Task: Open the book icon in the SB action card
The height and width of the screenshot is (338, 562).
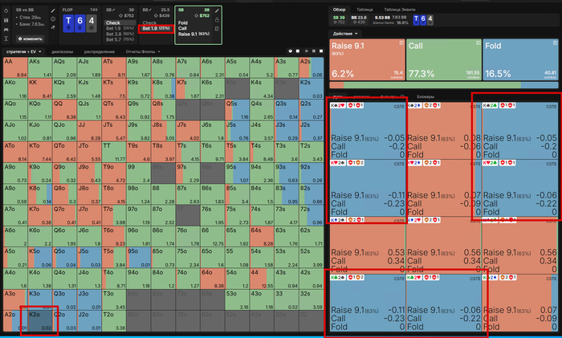Action: click(x=217, y=29)
